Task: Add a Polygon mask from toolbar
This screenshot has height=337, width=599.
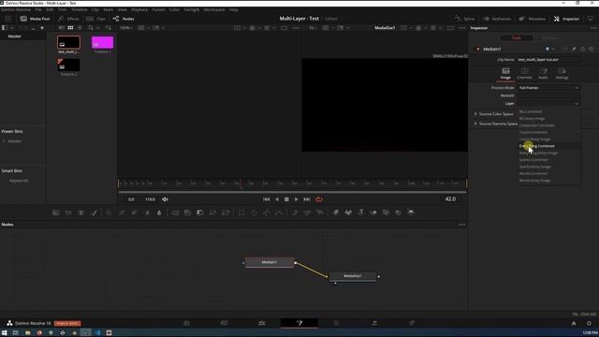Action: tap(267, 212)
